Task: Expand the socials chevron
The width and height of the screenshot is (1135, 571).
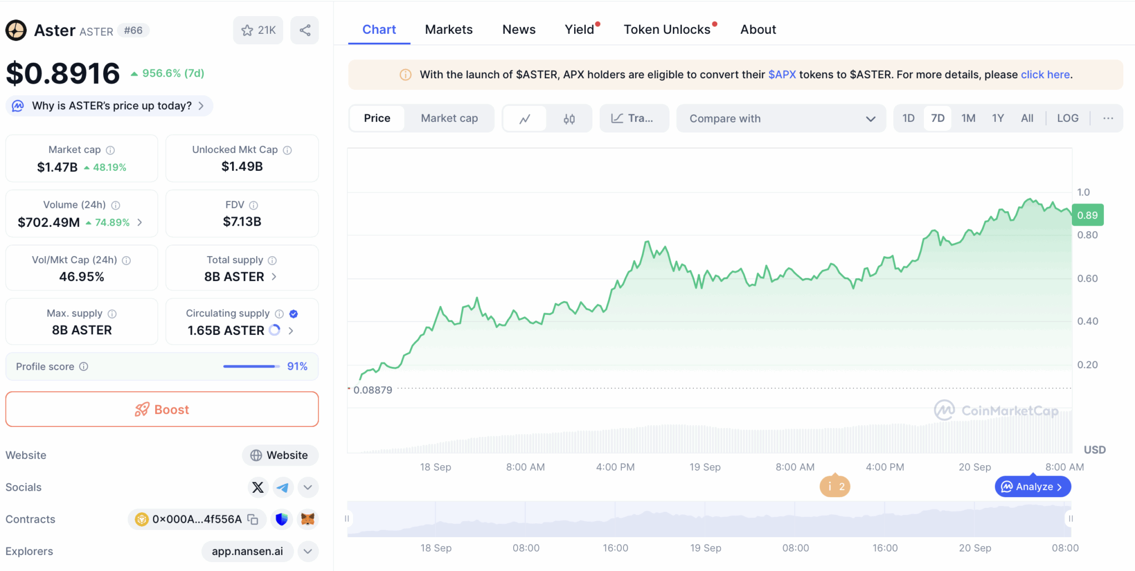Action: pos(308,487)
